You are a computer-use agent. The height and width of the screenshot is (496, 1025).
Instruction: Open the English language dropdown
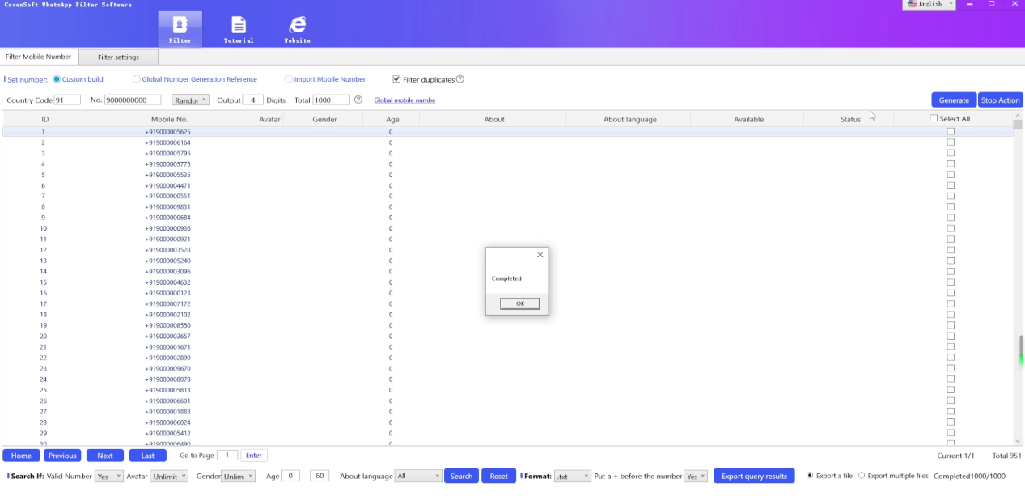[929, 4]
